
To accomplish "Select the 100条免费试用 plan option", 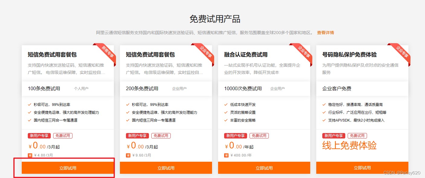I will pos(68,89).
